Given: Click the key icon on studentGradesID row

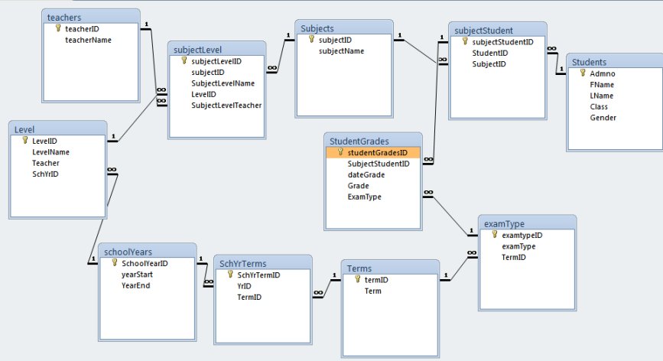Looking at the screenshot, I should pos(340,152).
